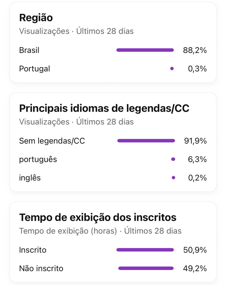Click the purple bar for Inscrito
This screenshot has height=285, width=226.
(x=145, y=250)
